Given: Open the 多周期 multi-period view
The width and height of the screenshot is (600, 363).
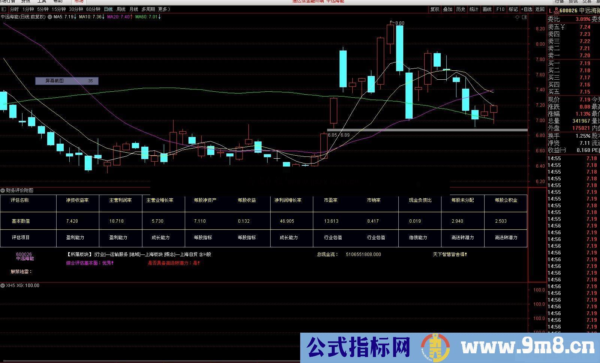Looking at the screenshot, I should pos(148,9).
